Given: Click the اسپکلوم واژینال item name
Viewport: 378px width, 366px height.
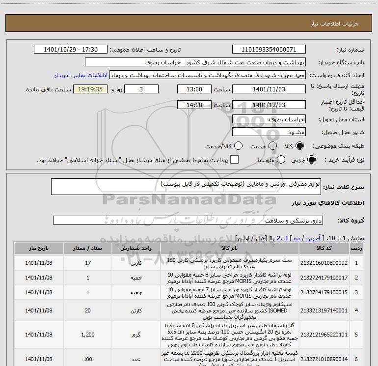Looking at the screenshot, I should [x=230, y=311].
